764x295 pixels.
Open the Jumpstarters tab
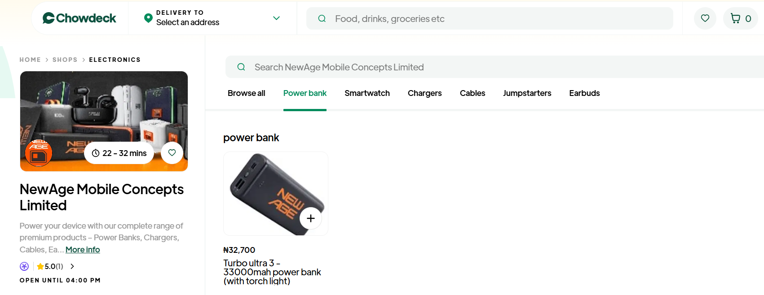[527, 93]
